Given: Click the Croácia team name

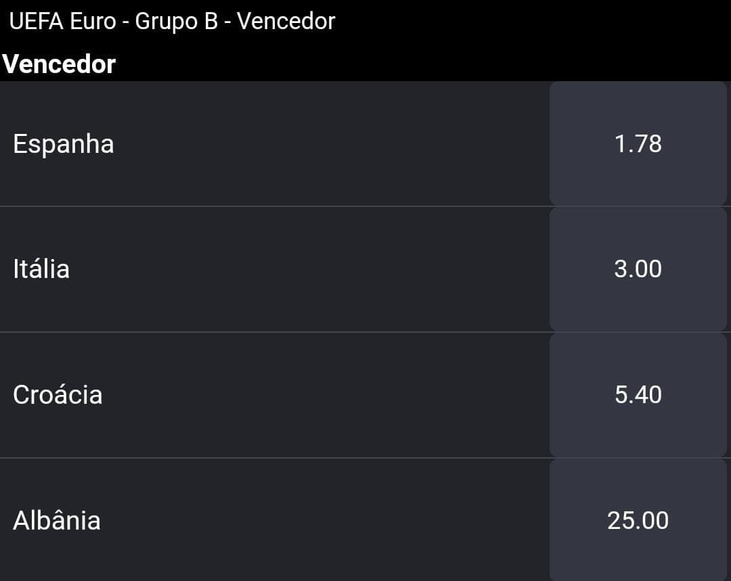Looking at the screenshot, I should click(58, 394).
